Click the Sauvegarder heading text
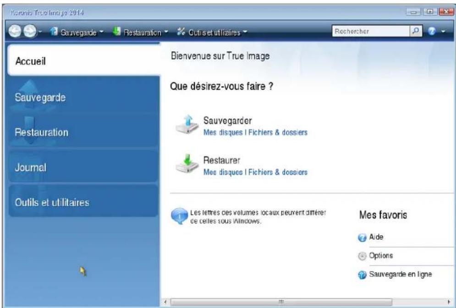The height and width of the screenshot is (308, 456). pos(227,120)
